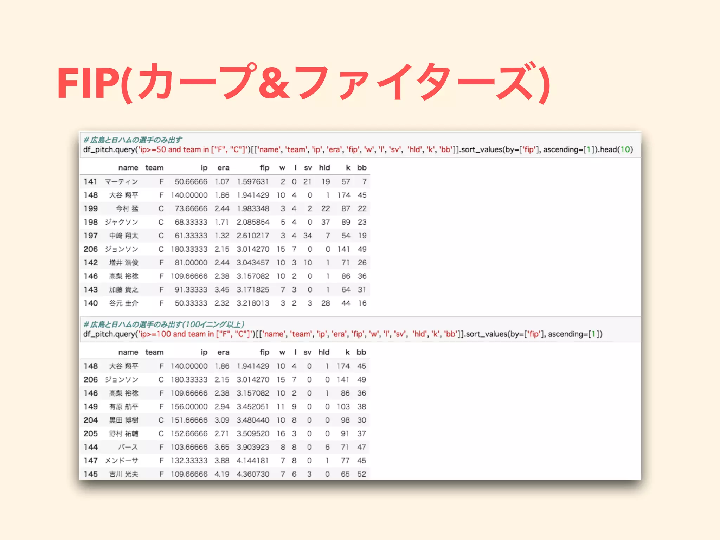The height and width of the screenshot is (540, 720).
Task: Click the 'fip' column header in first table
Action: coord(264,168)
